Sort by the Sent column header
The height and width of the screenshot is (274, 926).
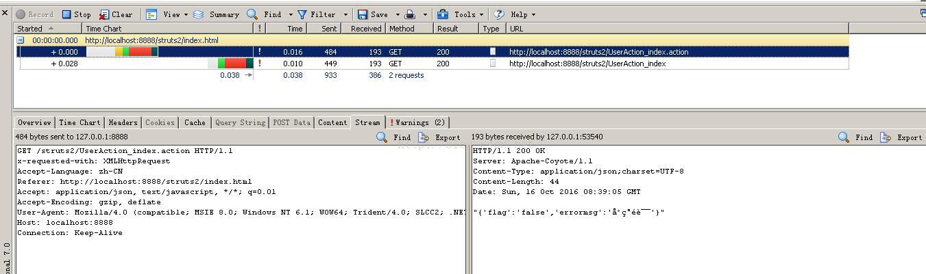click(322, 28)
